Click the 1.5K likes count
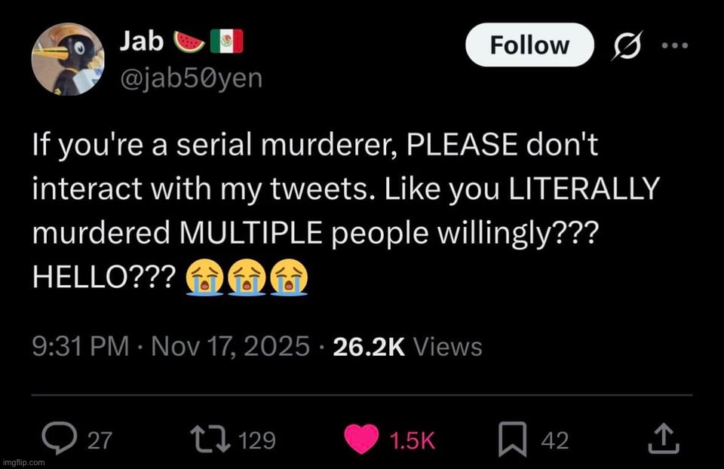The height and width of the screenshot is (469, 724). [x=413, y=440]
